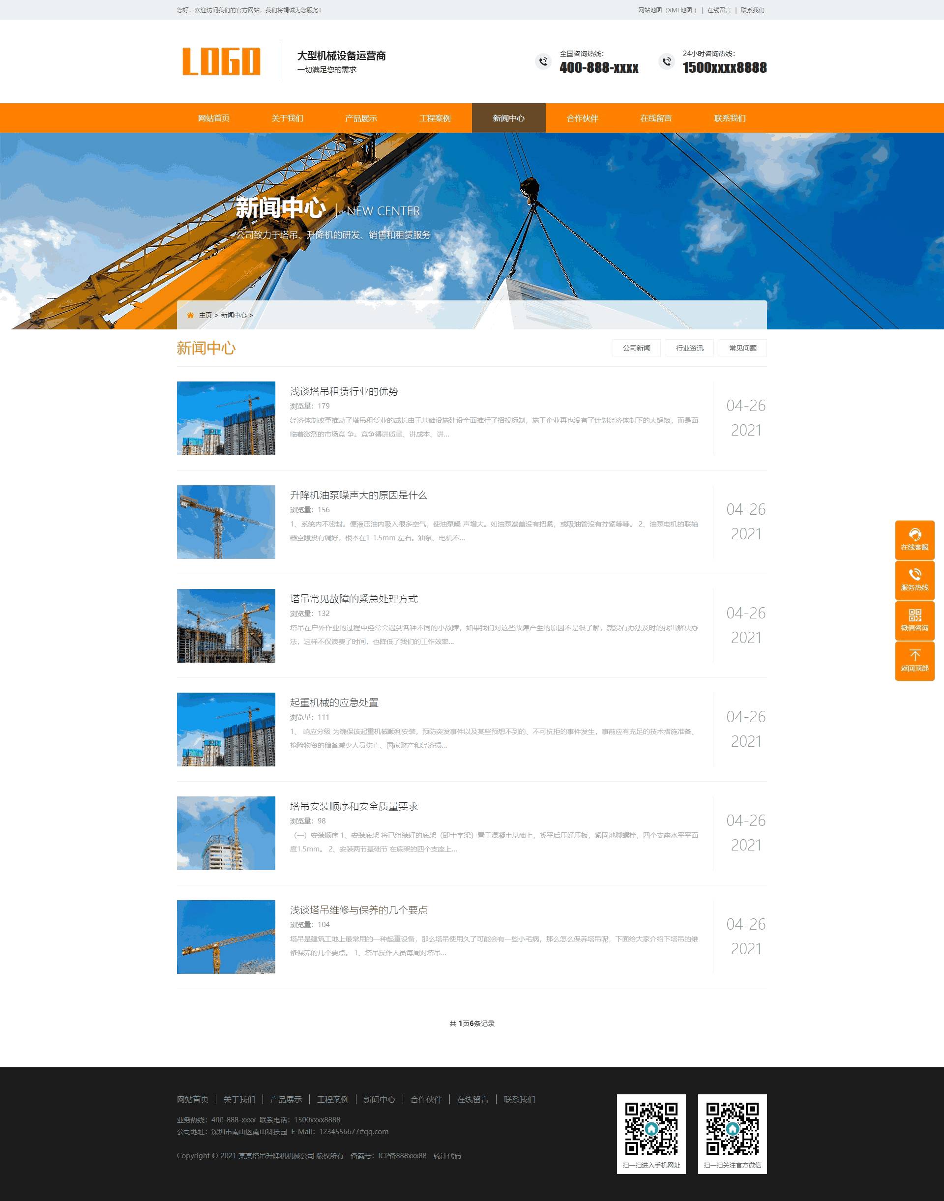The height and width of the screenshot is (1201, 944).
Task: Click the national hotline phone icon
Action: click(543, 61)
